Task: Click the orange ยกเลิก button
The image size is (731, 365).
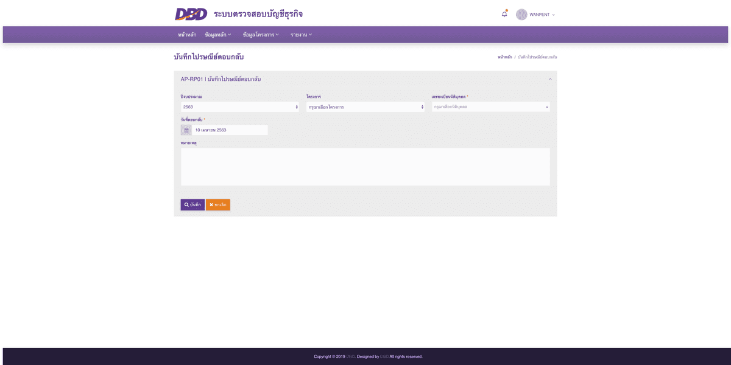Action: pyautogui.click(x=218, y=205)
